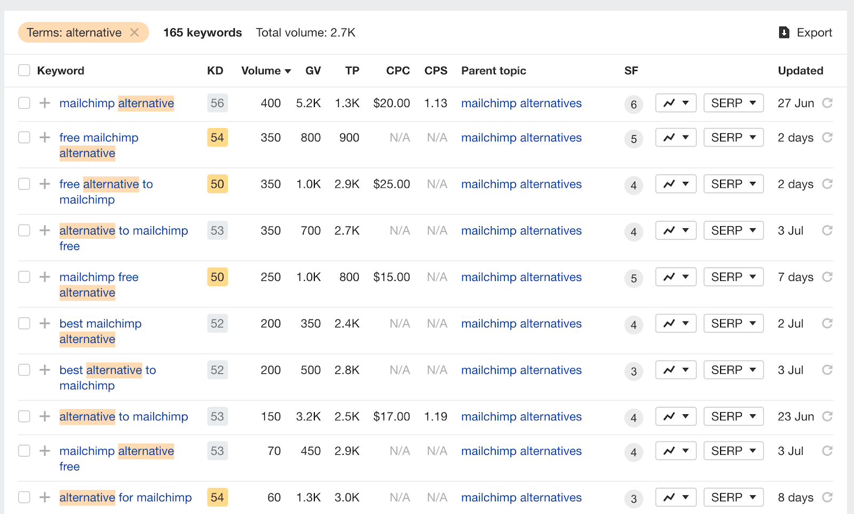Check the checkbox for "mailchimp free alternative"

click(x=24, y=277)
